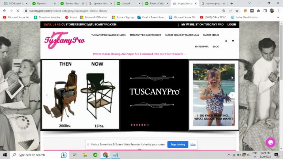Open Task View on taskbar
Screen dimensions: 283x159
(74, 155)
